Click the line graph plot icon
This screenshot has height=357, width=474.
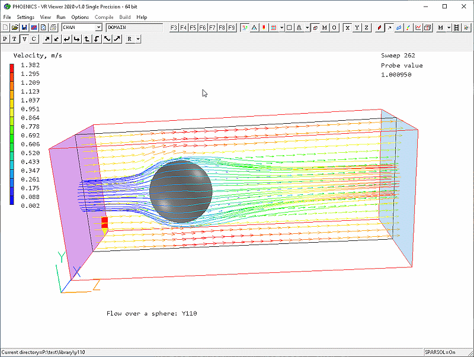click(418, 28)
